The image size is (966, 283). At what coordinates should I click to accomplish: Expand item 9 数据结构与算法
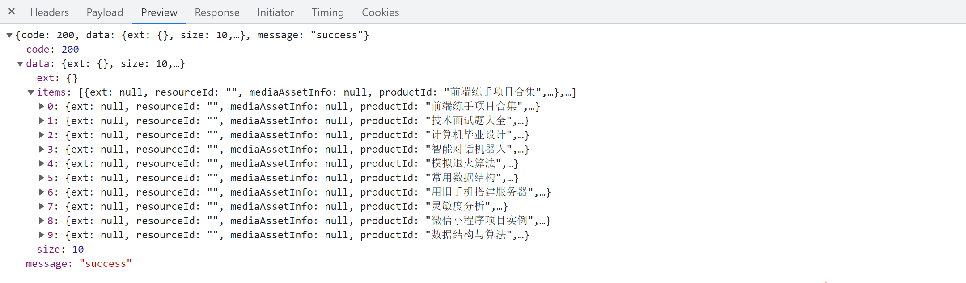point(42,235)
